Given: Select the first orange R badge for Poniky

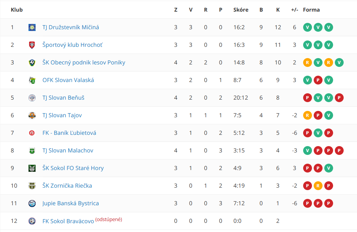Looking at the screenshot, I should 307,62.
